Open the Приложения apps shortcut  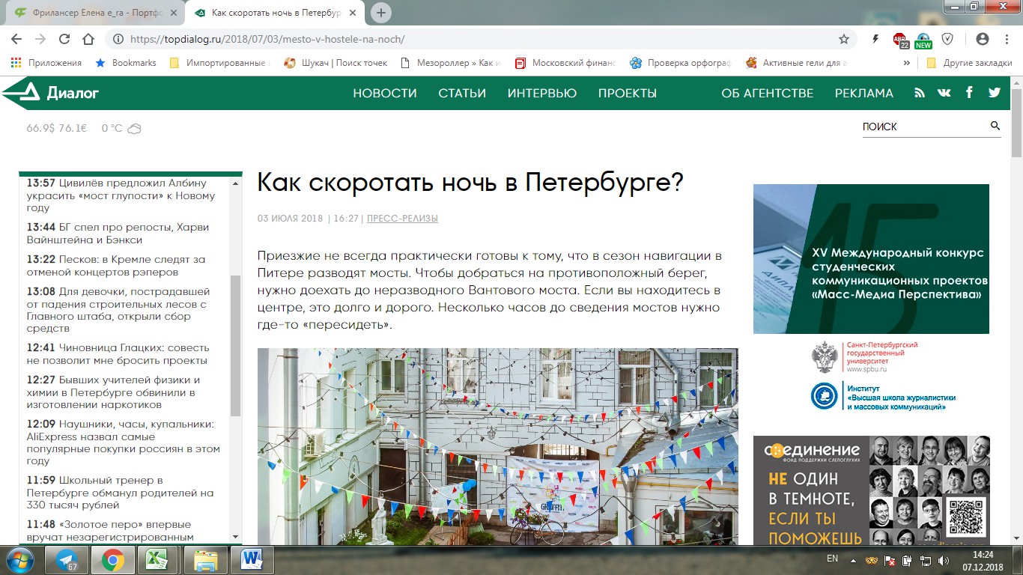(46, 63)
